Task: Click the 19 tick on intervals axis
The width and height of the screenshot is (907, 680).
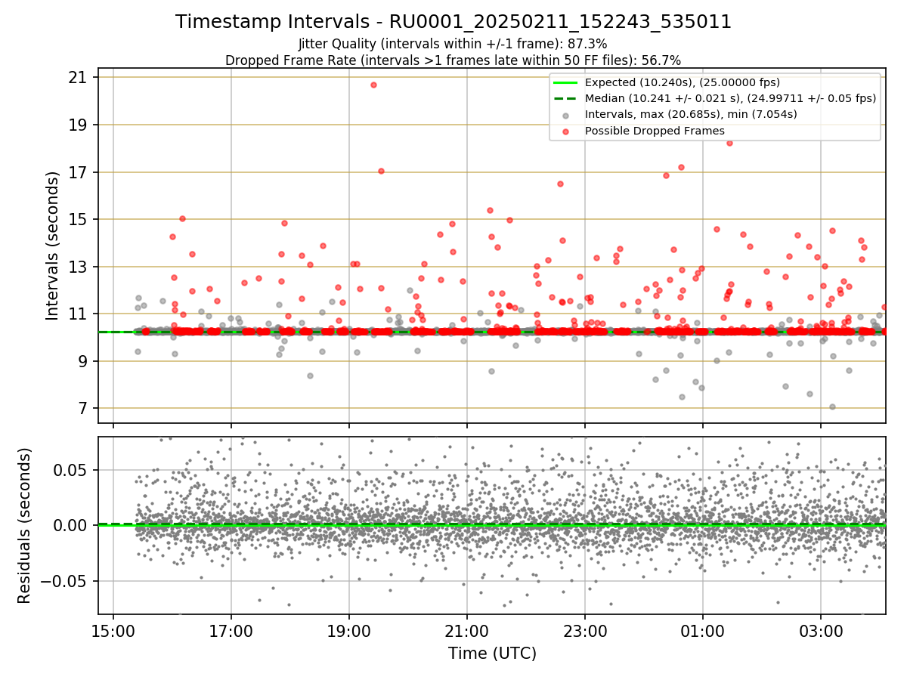Action: point(78,125)
